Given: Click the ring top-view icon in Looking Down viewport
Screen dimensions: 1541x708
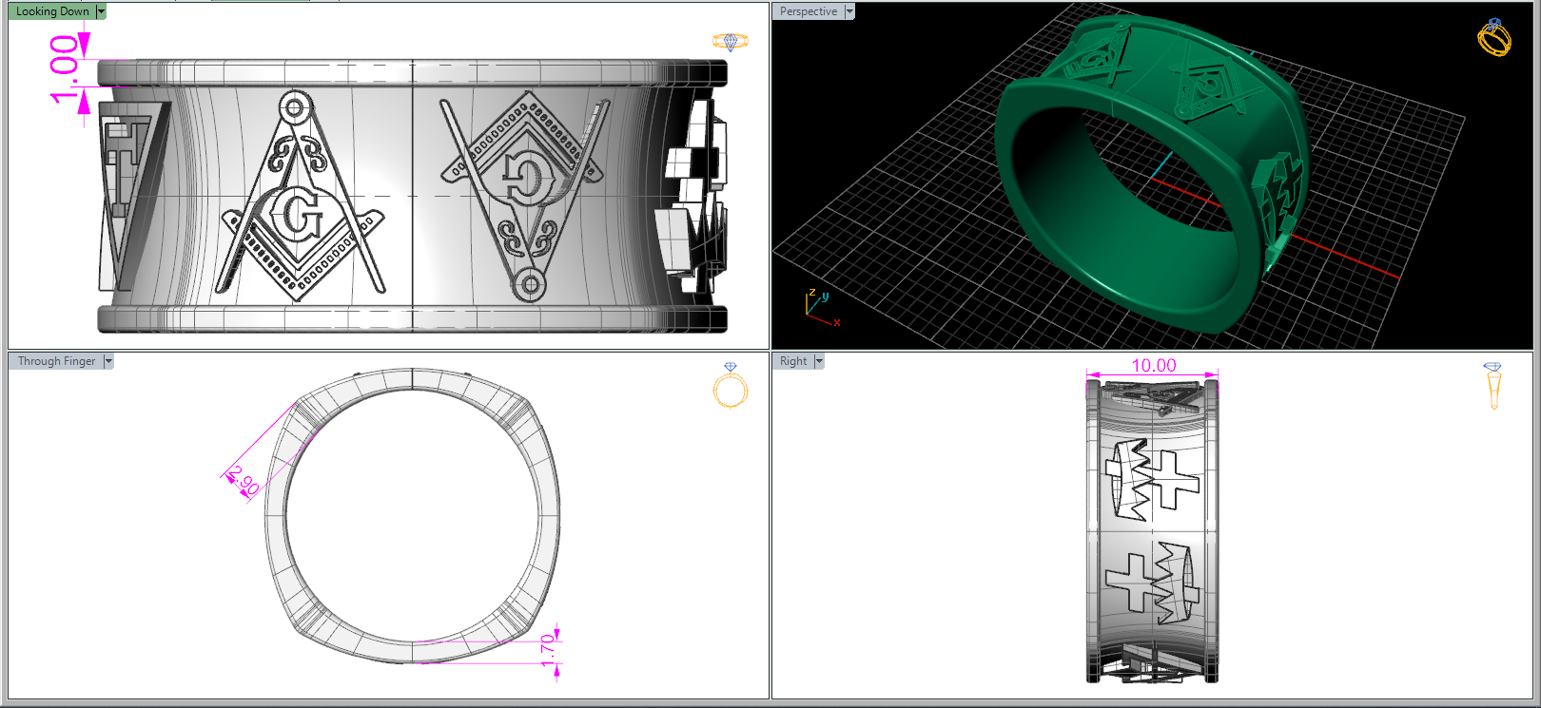Looking at the screenshot, I should pyautogui.click(x=731, y=42).
